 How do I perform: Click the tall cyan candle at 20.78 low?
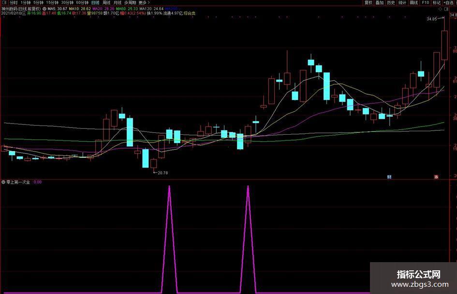tap(145, 158)
